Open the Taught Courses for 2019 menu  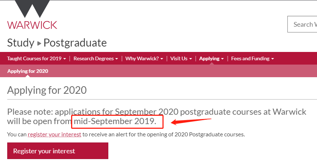click(34, 58)
